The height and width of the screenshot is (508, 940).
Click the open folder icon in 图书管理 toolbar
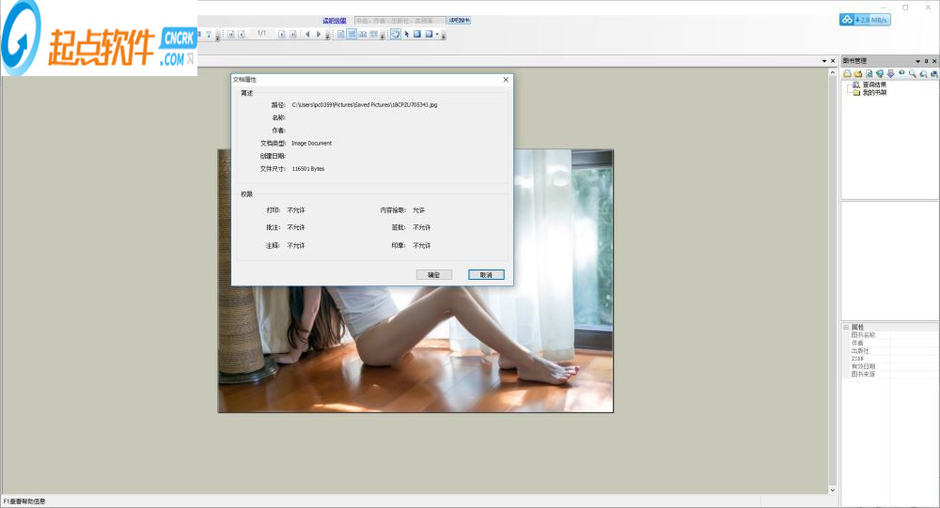(x=858, y=73)
